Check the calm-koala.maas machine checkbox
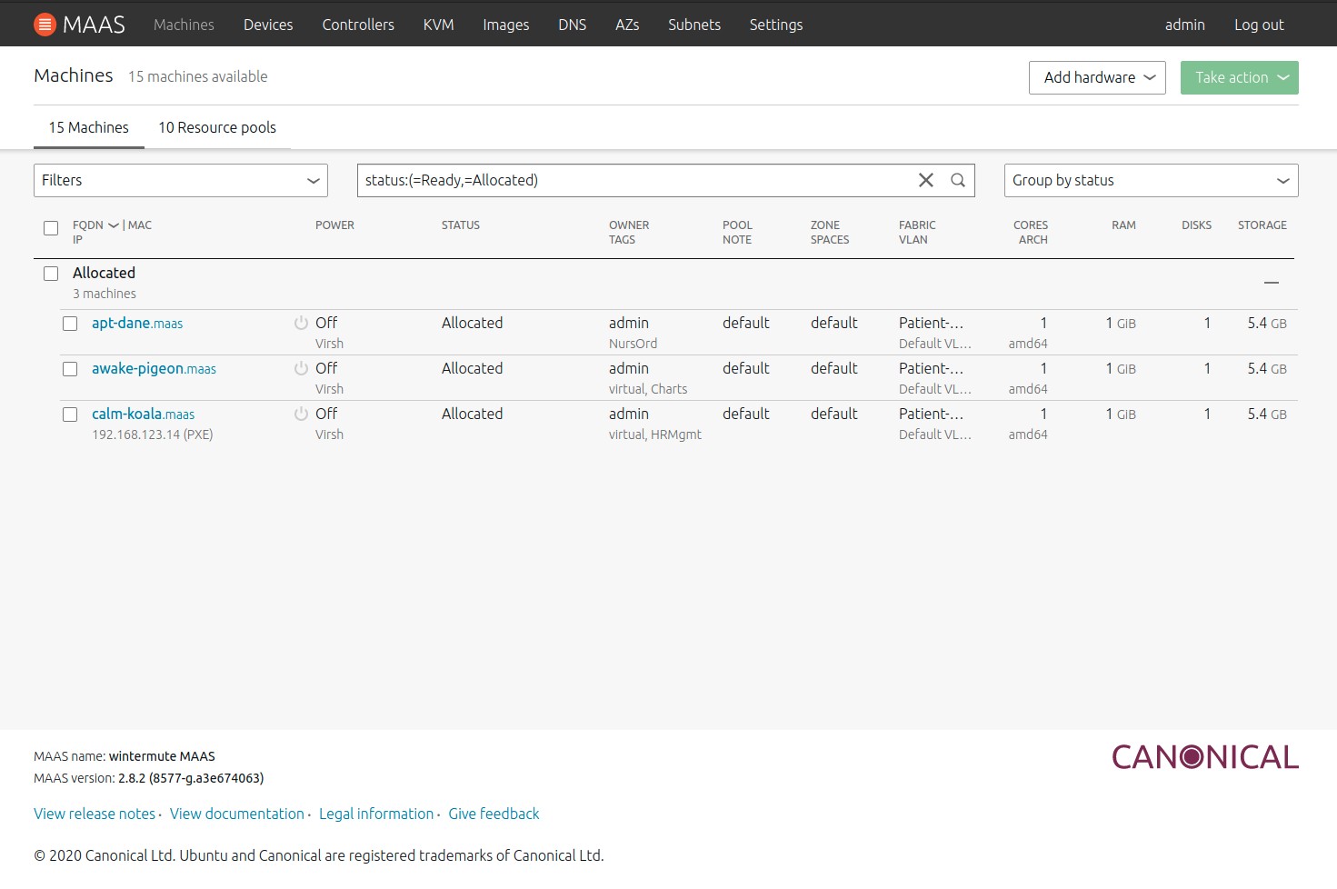Viewport: 1337px width, 889px height. pyautogui.click(x=70, y=415)
